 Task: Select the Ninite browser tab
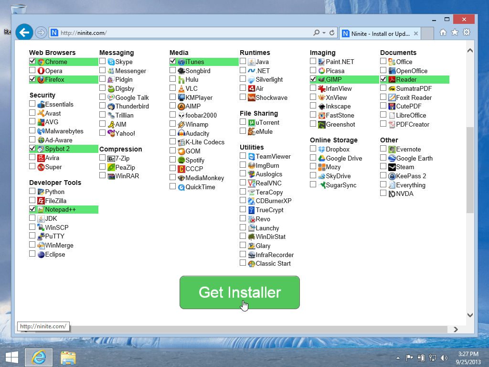click(377, 33)
